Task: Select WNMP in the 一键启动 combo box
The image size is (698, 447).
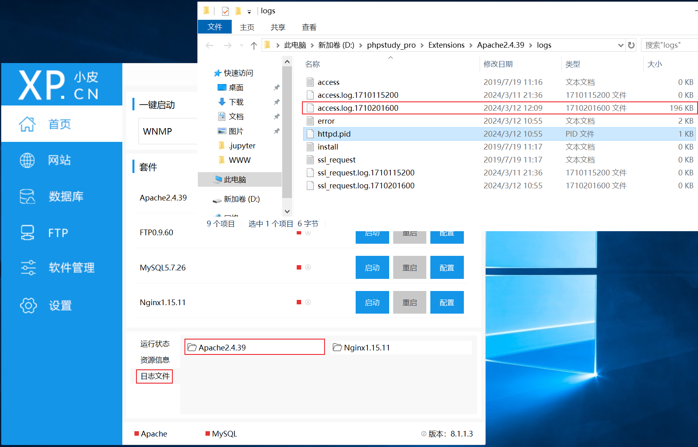Action: [x=168, y=131]
